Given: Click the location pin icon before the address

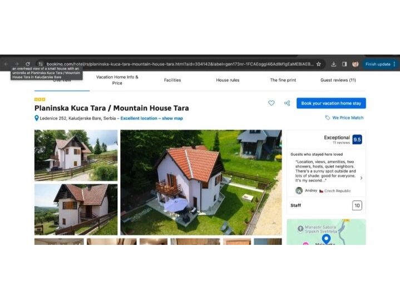Looking at the screenshot, I should (37, 118).
